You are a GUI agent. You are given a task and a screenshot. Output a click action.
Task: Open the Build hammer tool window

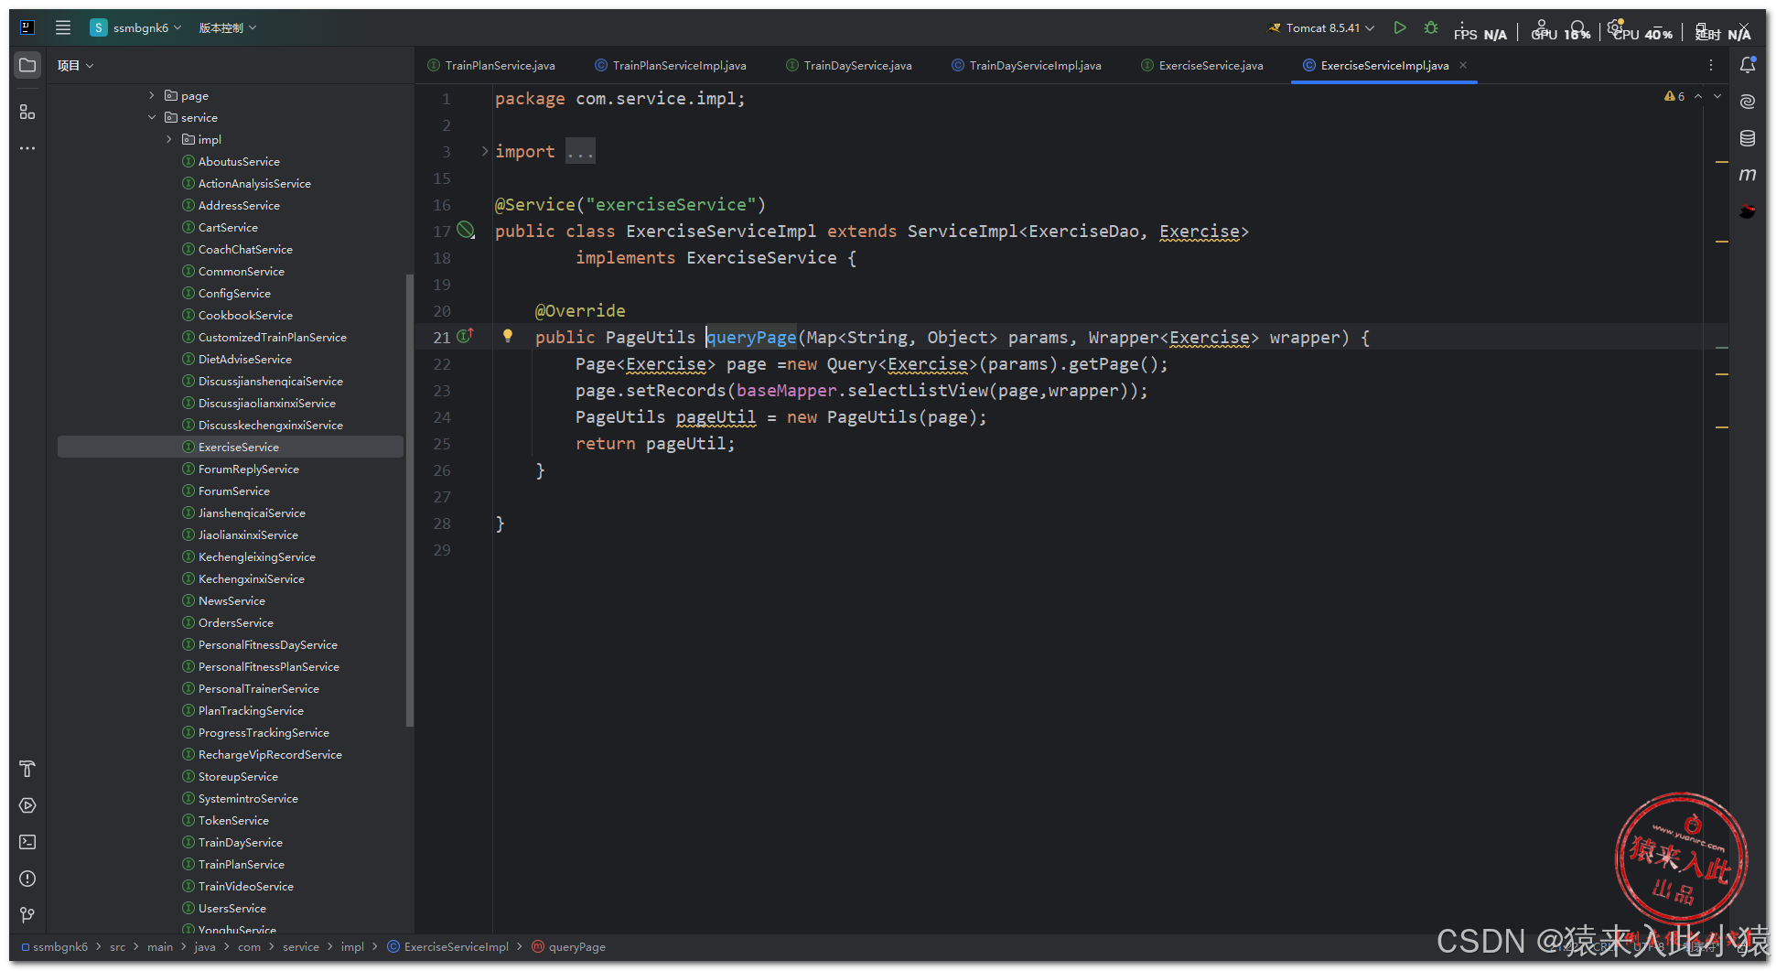click(27, 769)
